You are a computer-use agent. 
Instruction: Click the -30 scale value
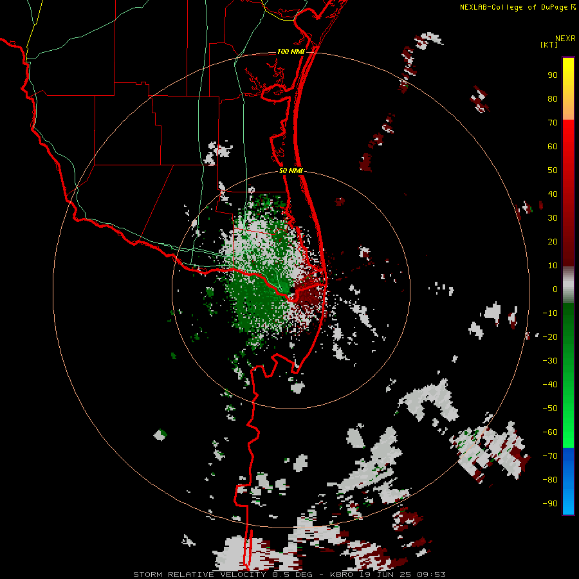(550, 361)
